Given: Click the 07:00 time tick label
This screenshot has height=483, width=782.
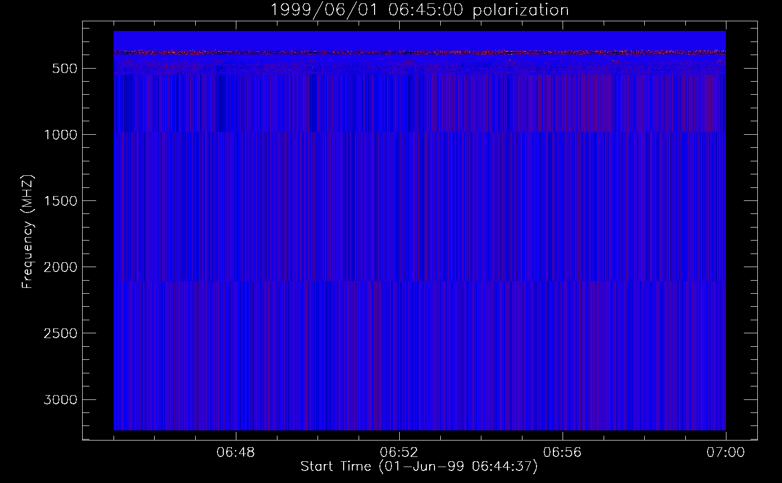Looking at the screenshot, I should coord(726,453).
